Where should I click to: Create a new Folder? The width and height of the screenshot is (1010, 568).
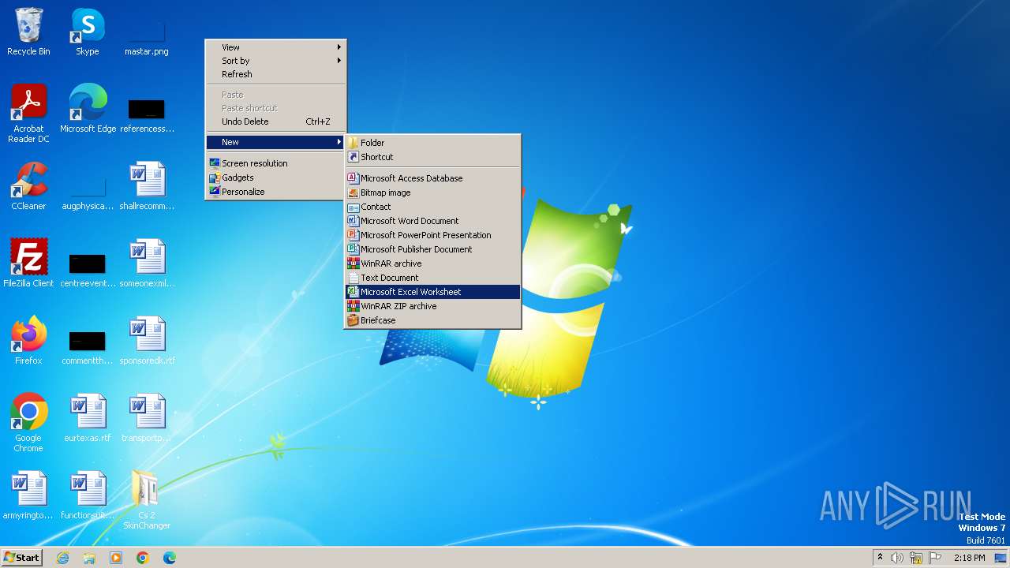tap(432, 143)
